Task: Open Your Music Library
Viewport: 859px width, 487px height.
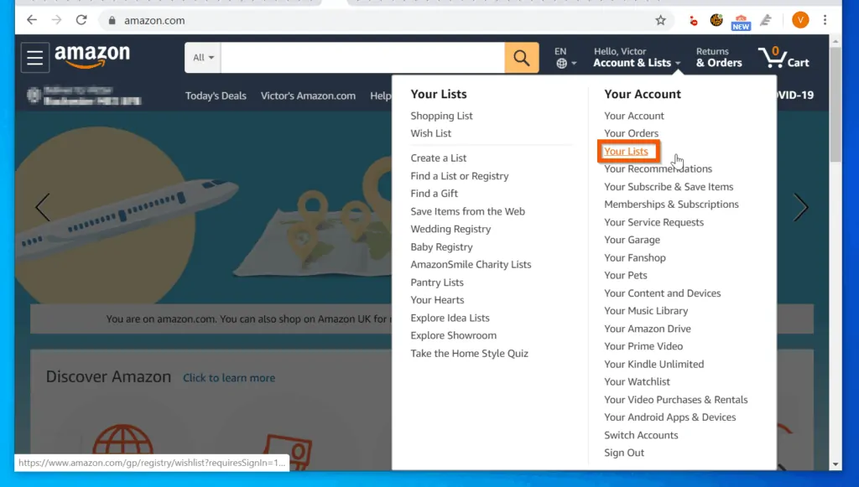Action: pyautogui.click(x=646, y=311)
